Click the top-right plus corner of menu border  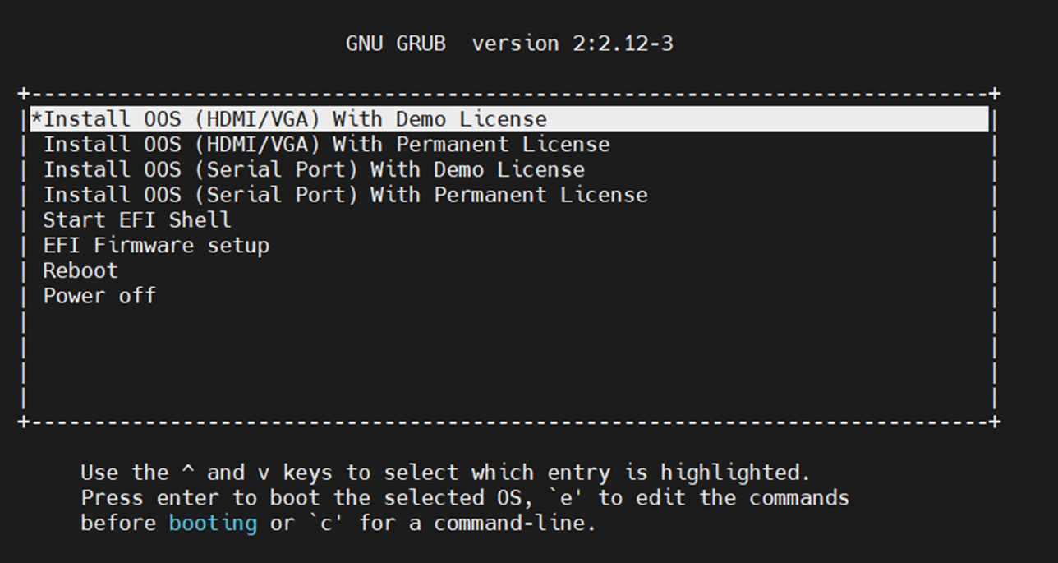(995, 94)
